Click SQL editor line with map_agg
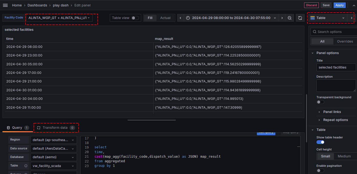This screenshot has width=357, height=174. tap(158, 156)
